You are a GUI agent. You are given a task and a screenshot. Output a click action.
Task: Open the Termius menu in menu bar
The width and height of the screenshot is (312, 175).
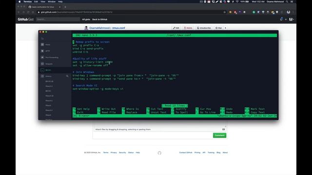click(x=27, y=1)
